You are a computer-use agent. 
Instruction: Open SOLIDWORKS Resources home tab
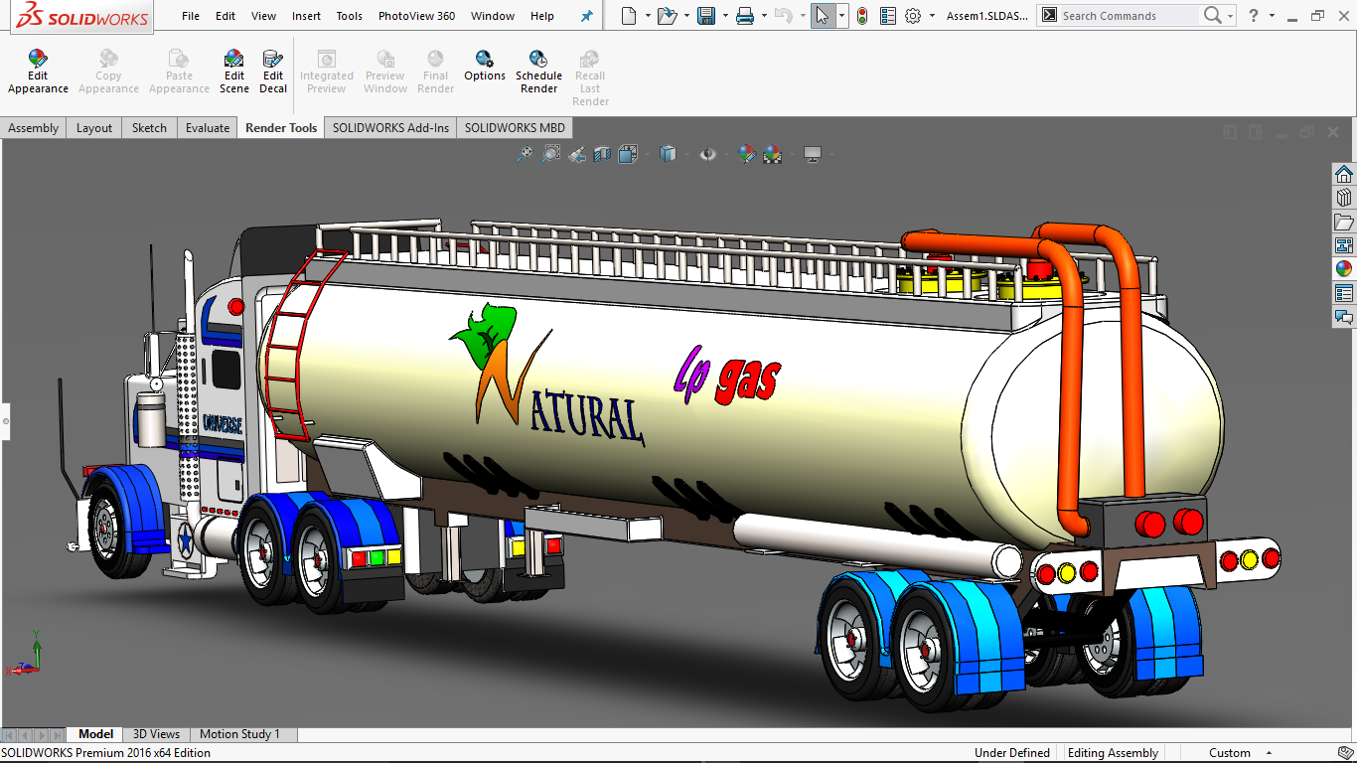pyautogui.click(x=1344, y=174)
